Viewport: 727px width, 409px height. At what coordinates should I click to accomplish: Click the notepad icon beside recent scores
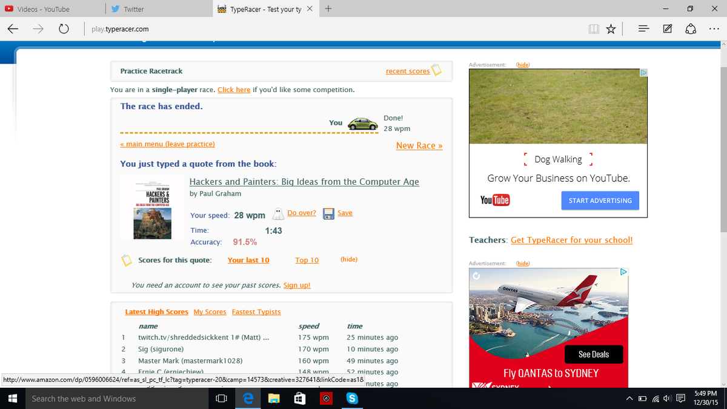coord(437,70)
